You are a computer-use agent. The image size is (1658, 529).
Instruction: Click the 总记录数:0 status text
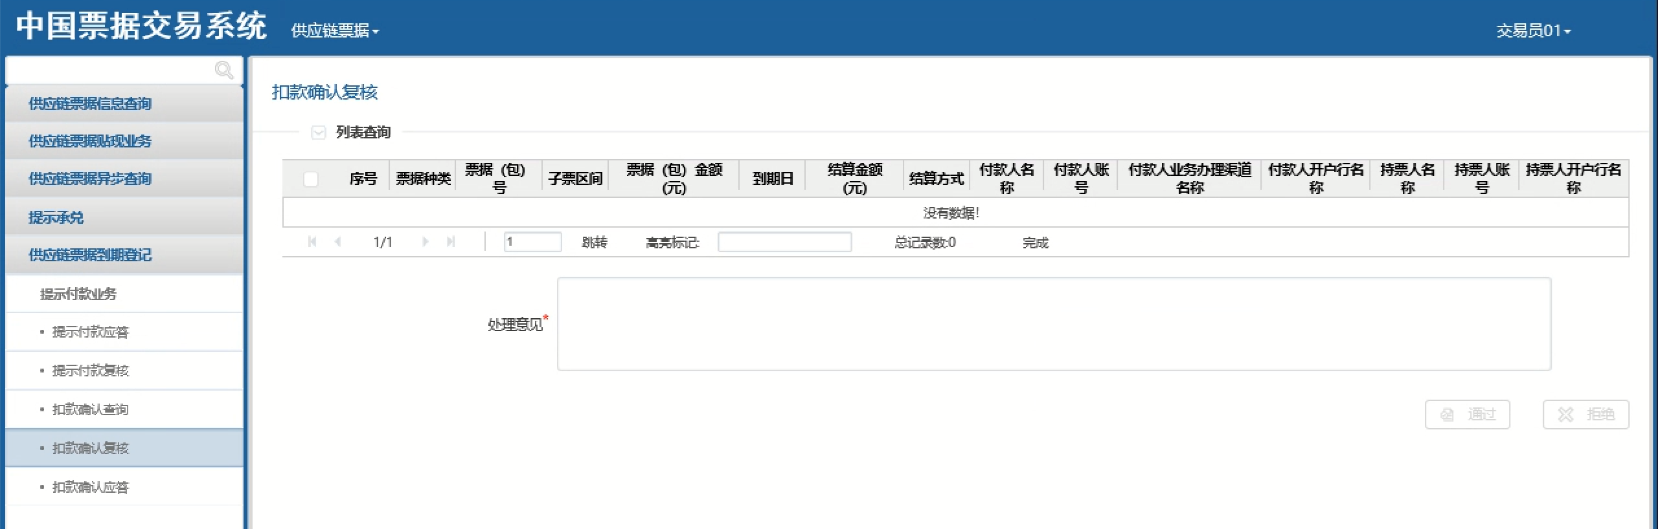925,243
